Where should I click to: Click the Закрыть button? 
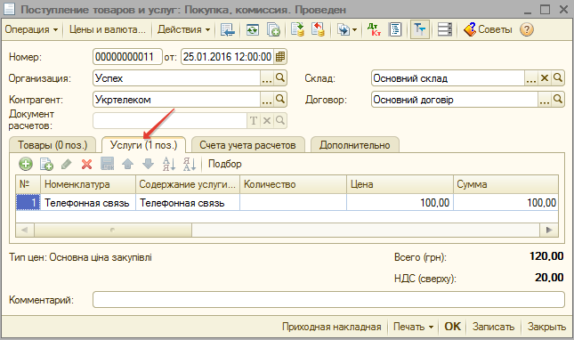[546, 327]
